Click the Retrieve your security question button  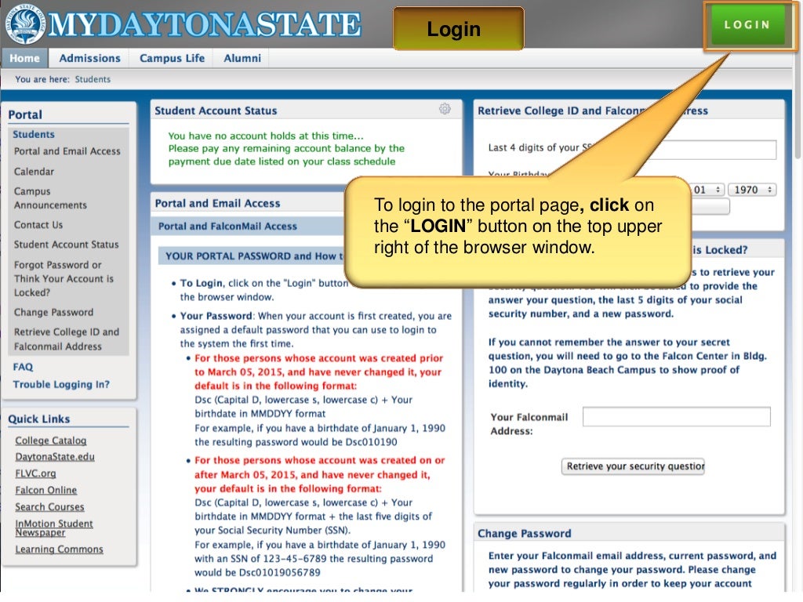(633, 466)
